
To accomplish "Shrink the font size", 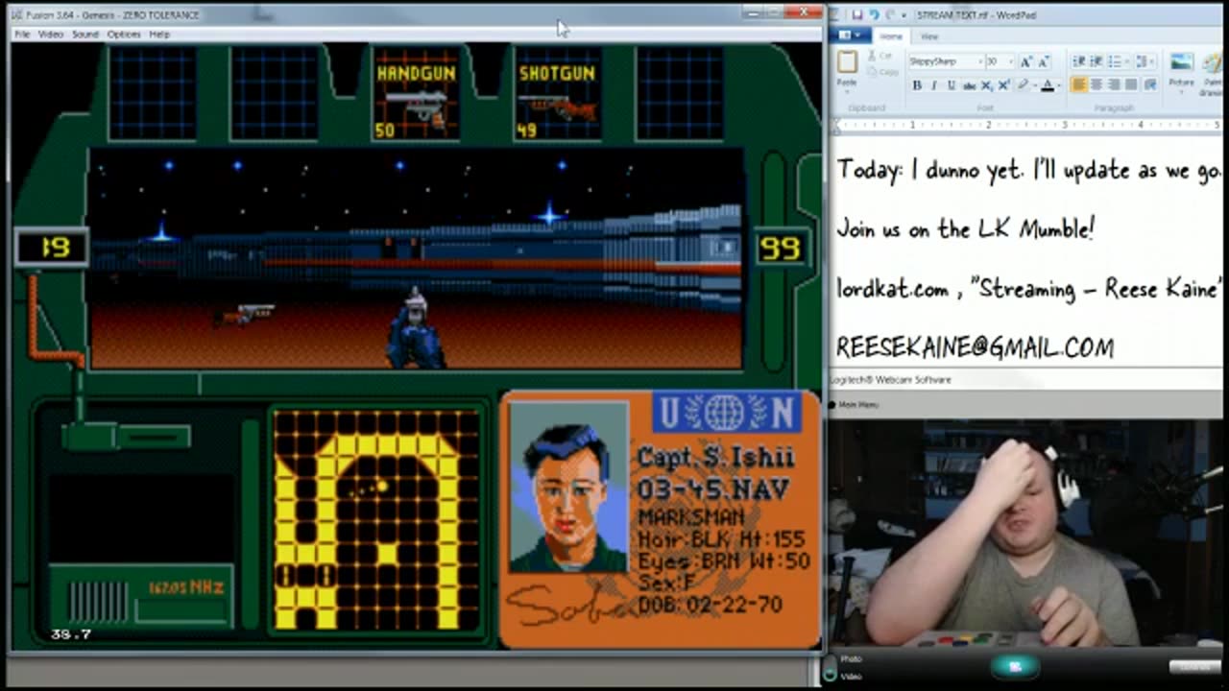I will [x=1044, y=62].
